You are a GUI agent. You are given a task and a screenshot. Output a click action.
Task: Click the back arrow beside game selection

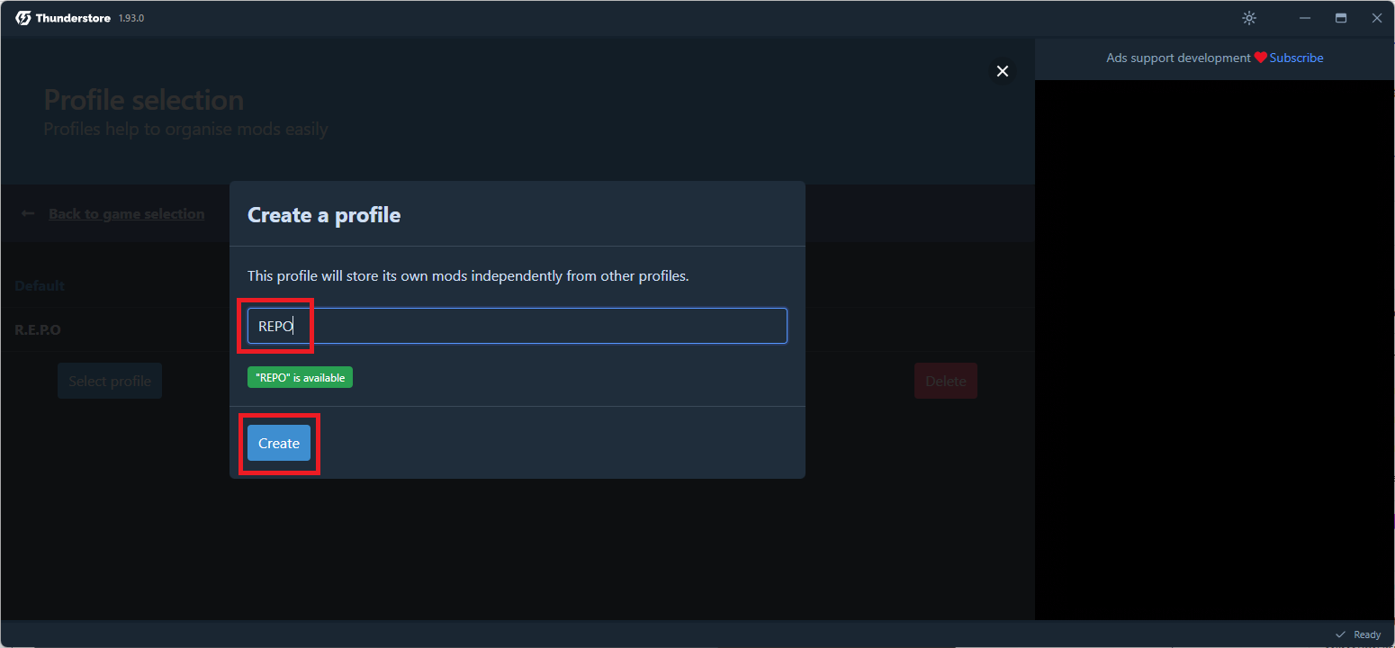pos(28,213)
